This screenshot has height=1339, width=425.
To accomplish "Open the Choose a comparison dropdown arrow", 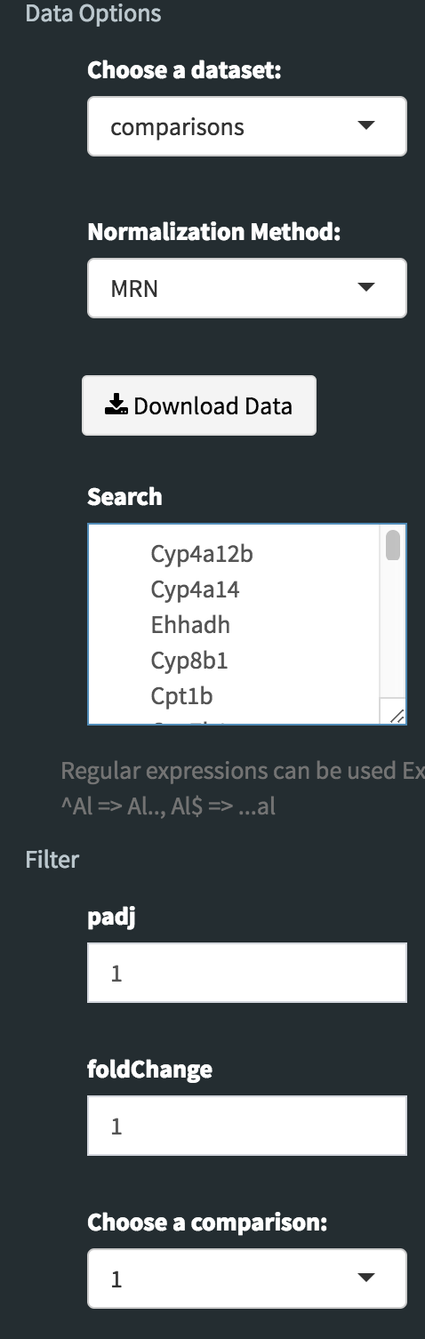I will (365, 1278).
